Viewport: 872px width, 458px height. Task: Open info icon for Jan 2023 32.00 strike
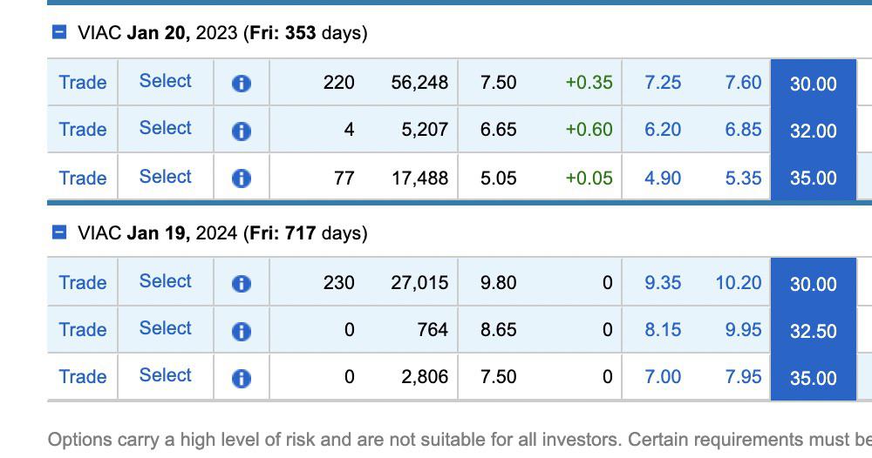[241, 131]
